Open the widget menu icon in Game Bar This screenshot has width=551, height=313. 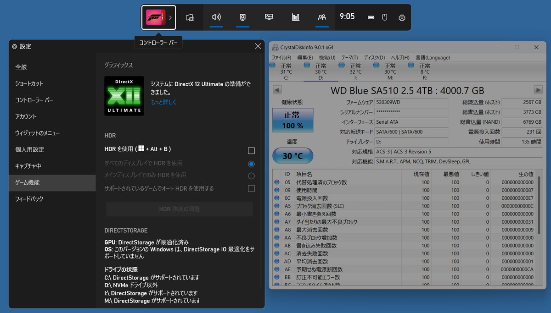tap(190, 17)
